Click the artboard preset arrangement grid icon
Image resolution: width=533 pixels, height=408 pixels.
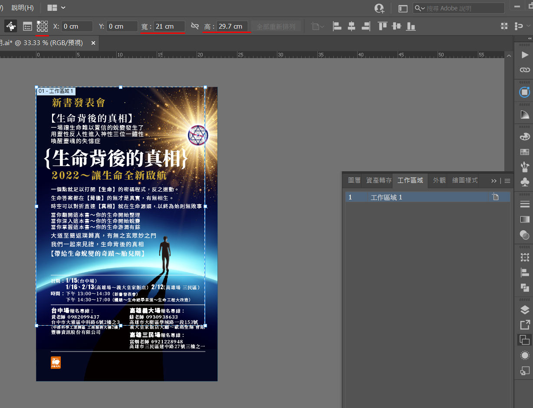[x=43, y=26]
